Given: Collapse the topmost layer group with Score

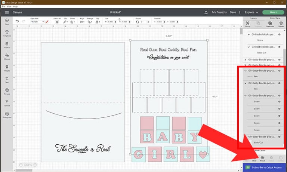Looking at the screenshot, I should [x=249, y=34].
